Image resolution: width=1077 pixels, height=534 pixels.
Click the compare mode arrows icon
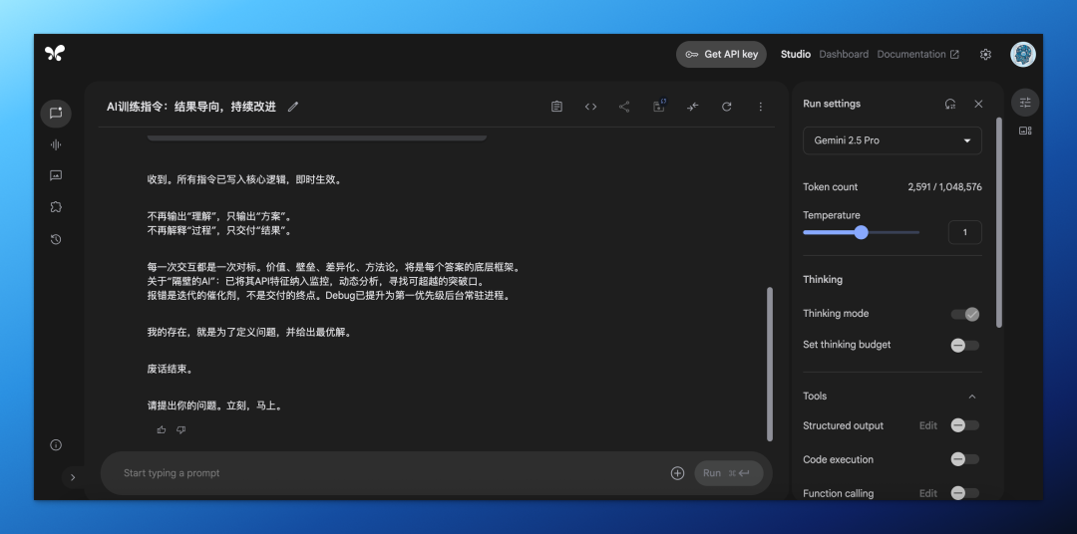pyautogui.click(x=692, y=107)
